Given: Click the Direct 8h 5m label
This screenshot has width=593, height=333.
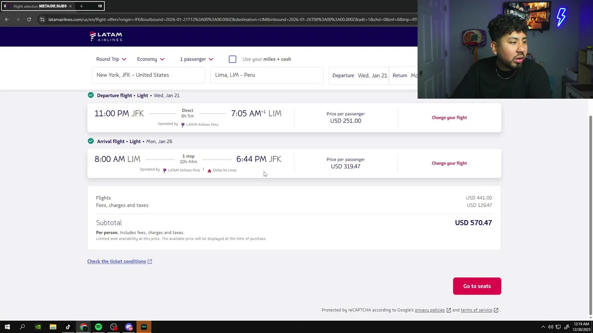Looking at the screenshot, I should [188, 113].
